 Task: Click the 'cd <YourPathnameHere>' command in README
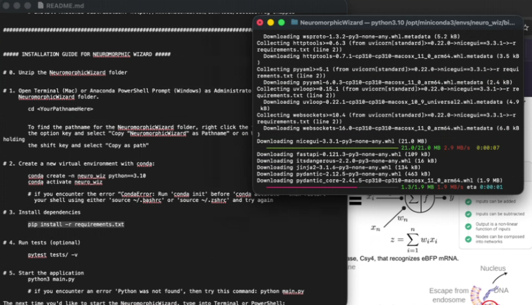point(61,109)
